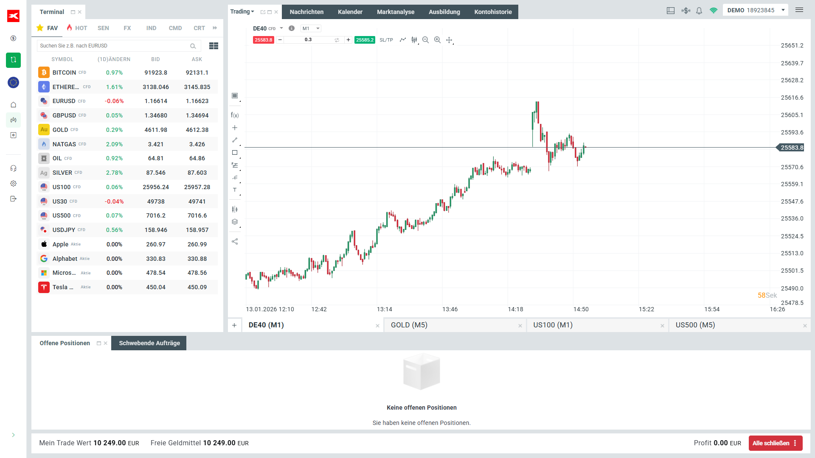This screenshot has height=458, width=815.
Task: Click the XTB logo icon
Action: 13,16
